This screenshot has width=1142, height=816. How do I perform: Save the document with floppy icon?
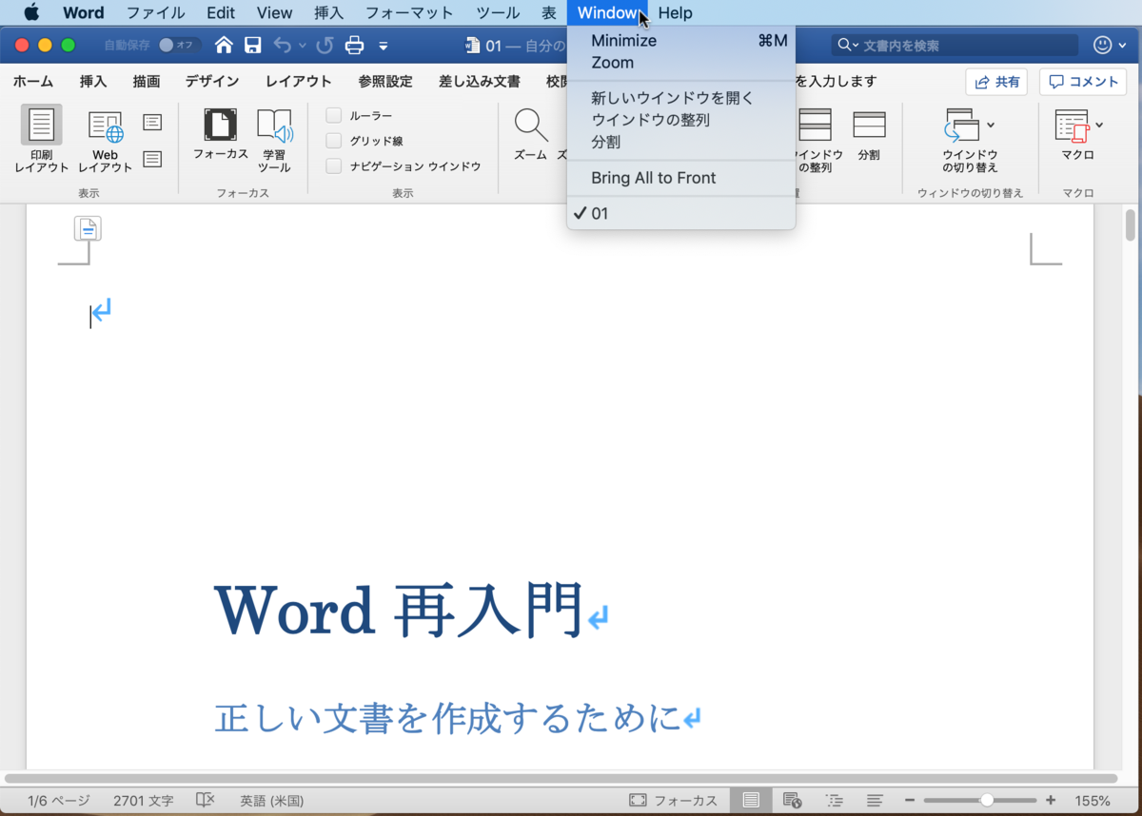[253, 45]
